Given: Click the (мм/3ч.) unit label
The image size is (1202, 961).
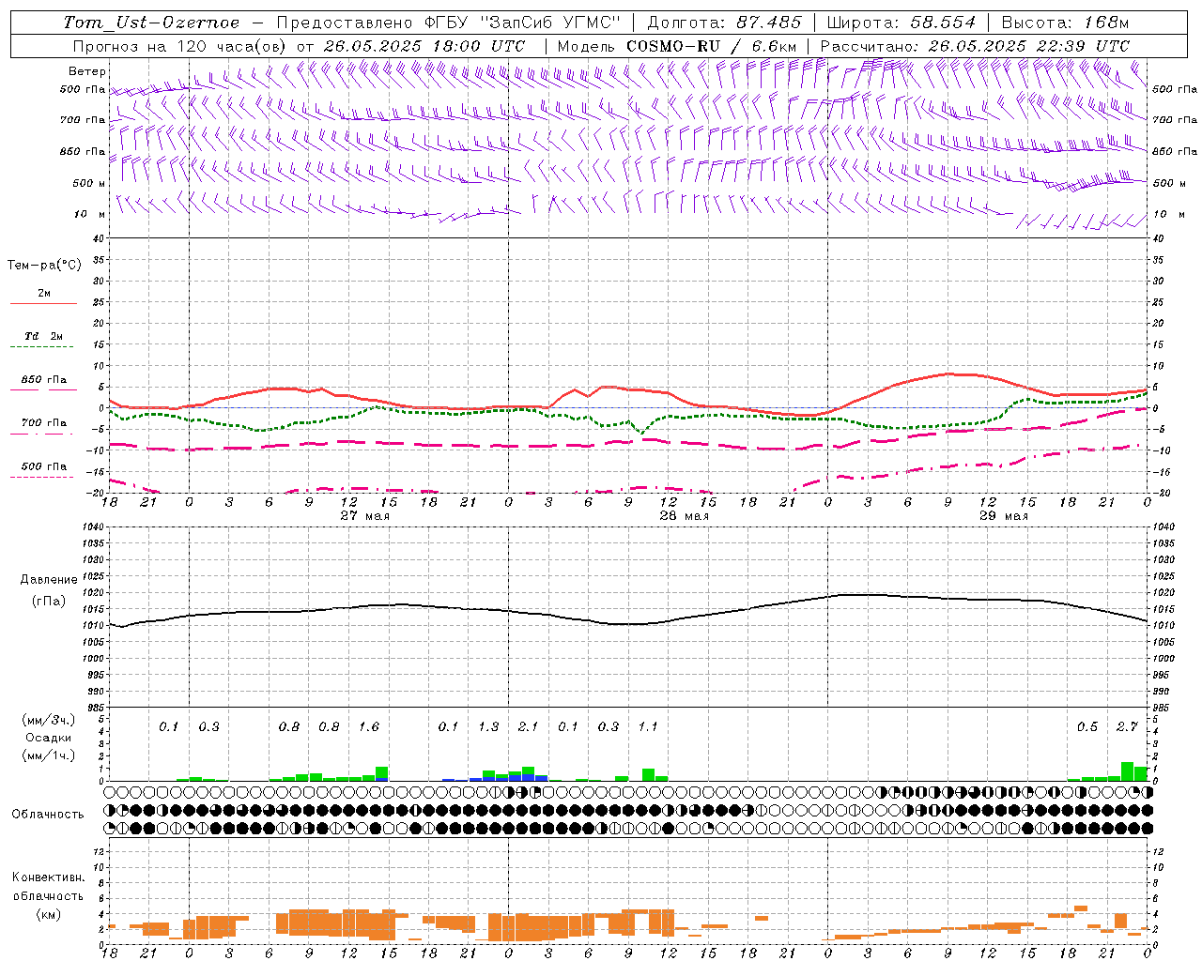Looking at the screenshot, I should [x=48, y=720].
